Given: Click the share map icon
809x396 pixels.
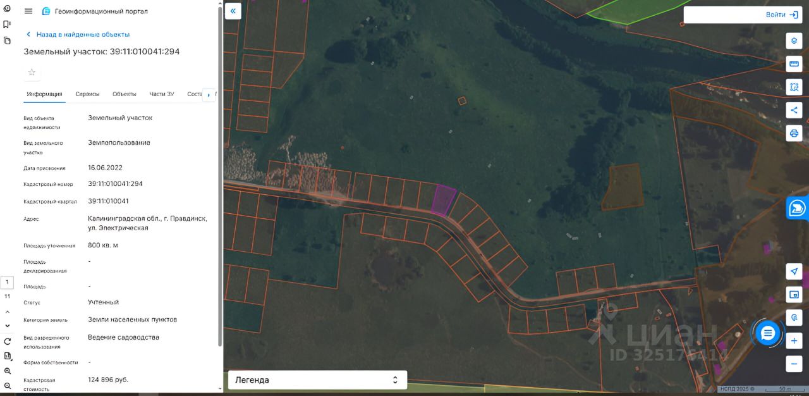Looking at the screenshot, I should [794, 110].
